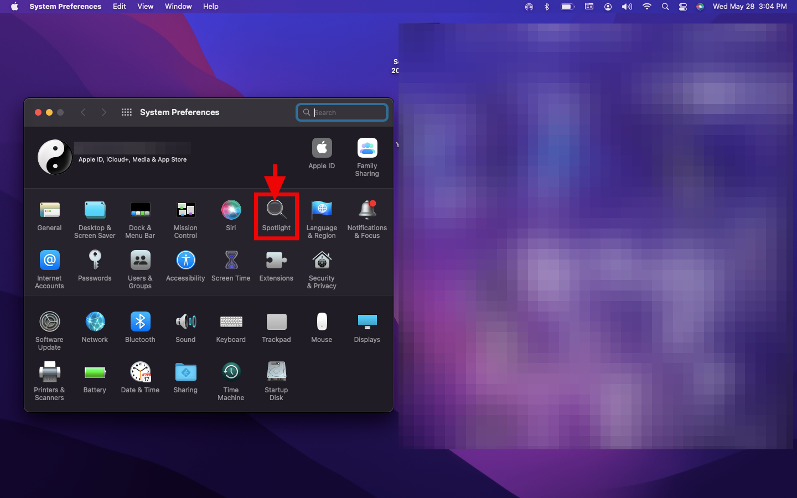Open the user account menu bar icon
The width and height of the screenshot is (797, 498).
click(608, 7)
